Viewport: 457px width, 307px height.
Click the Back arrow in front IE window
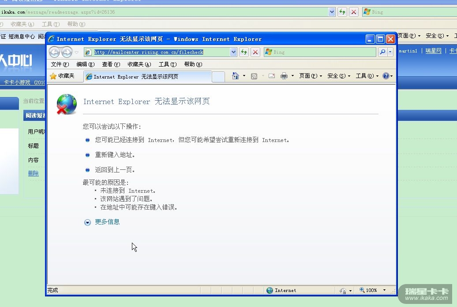(x=54, y=52)
